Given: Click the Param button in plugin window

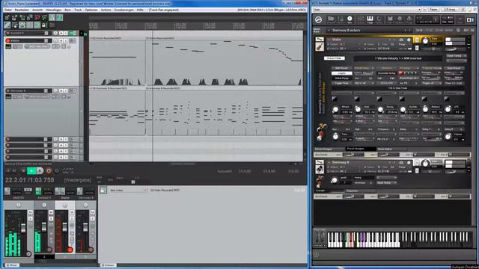Looking at the screenshot, I should click(433, 10).
